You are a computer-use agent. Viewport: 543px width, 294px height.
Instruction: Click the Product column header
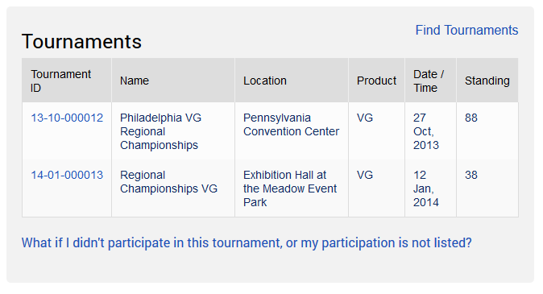(x=376, y=81)
